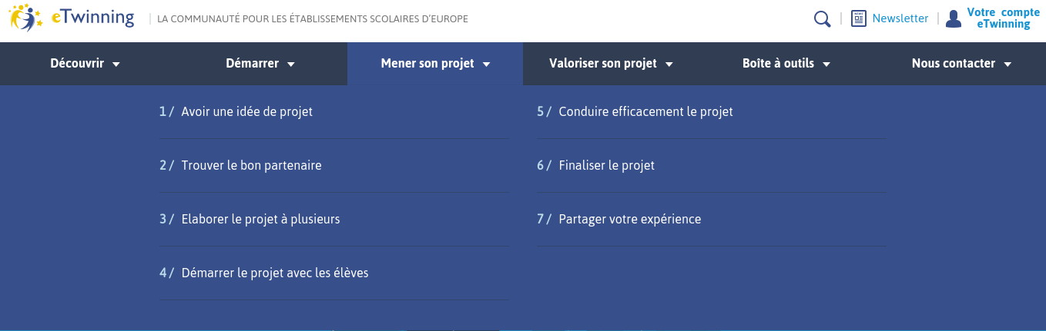Click the Newsletter text link
This screenshot has height=331, width=1046.
[x=900, y=18]
